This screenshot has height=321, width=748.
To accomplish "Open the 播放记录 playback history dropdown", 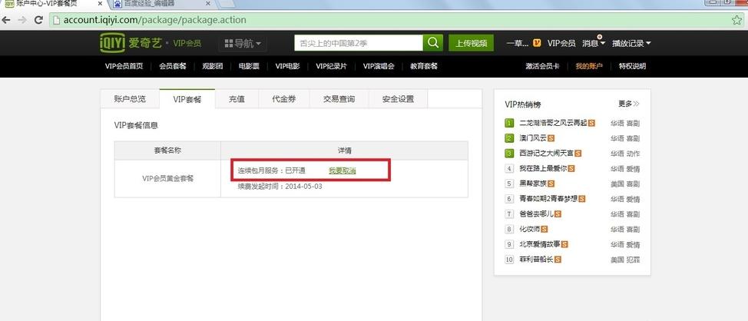I will (631, 44).
